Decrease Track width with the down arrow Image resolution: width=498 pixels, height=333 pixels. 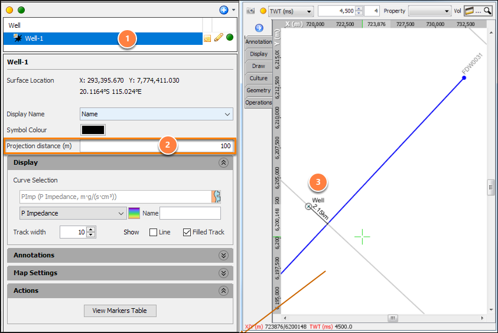pos(91,235)
